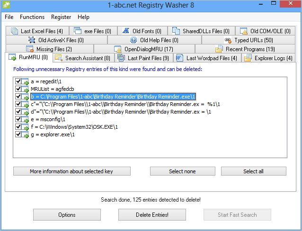Click the entry icon for 'g = explorer.exe\1'
Image resolution: width=302 pixels, height=231 pixels.
[x=25, y=134]
